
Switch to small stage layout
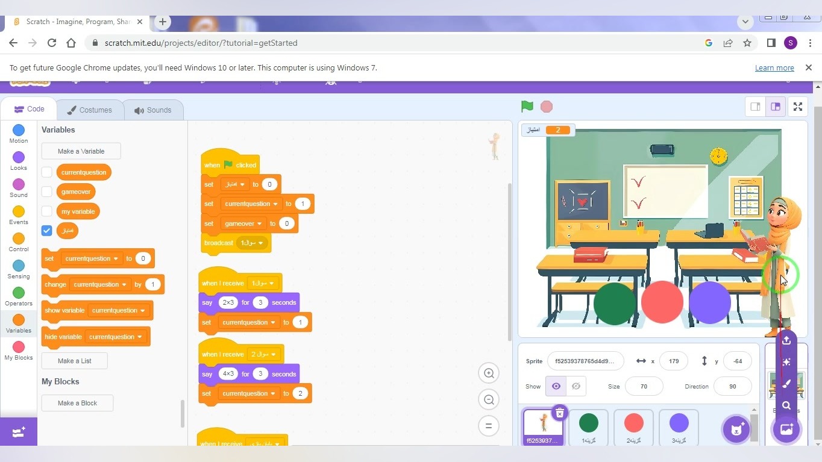[755, 107]
